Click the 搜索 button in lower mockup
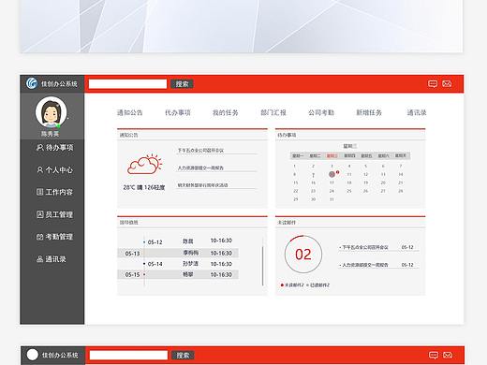Screen dimensions: 487x365 (183, 356)
